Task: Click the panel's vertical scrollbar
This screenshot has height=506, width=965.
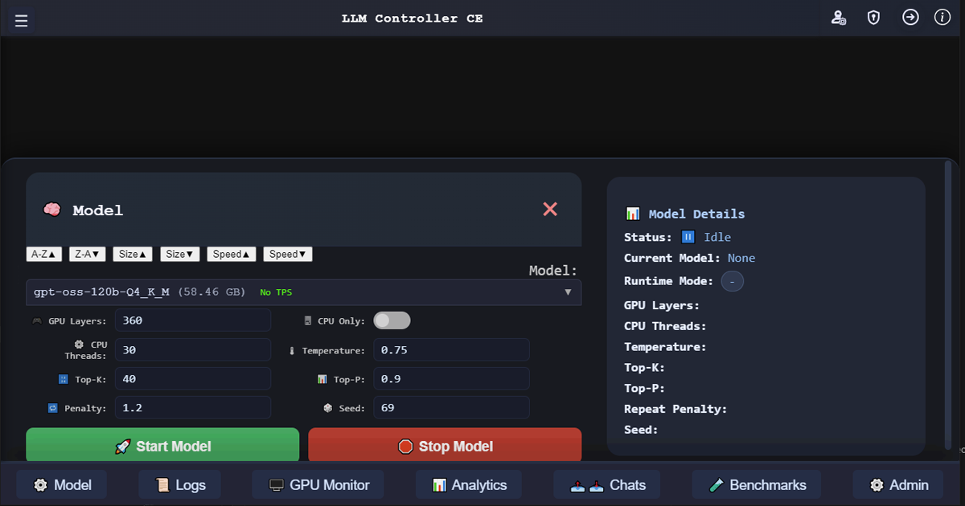Action: [x=948, y=305]
